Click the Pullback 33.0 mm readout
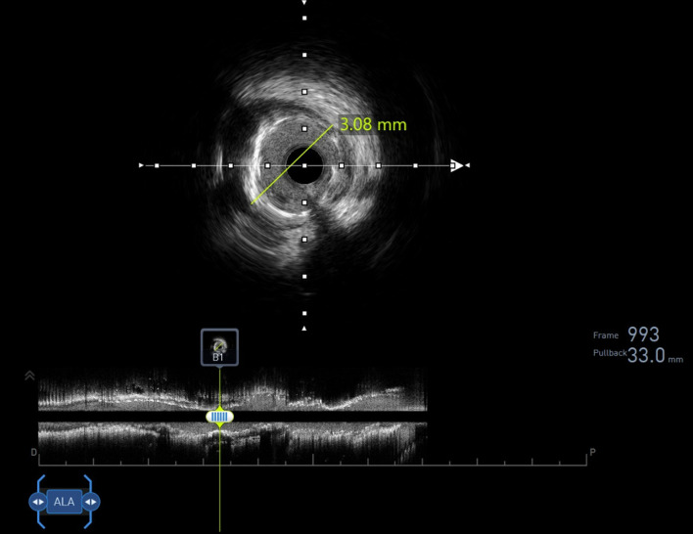693x534 pixels. pos(638,355)
